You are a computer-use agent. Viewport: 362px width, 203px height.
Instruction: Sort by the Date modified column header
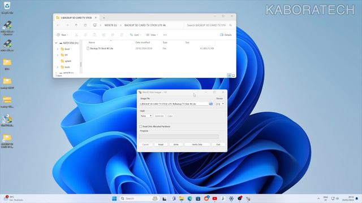pos(143,43)
